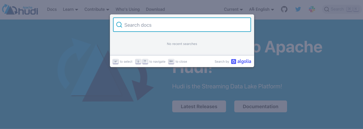Expand the Contribute dropdown menu
Viewport: 363px width, 129px height.
pyautogui.click(x=97, y=9)
